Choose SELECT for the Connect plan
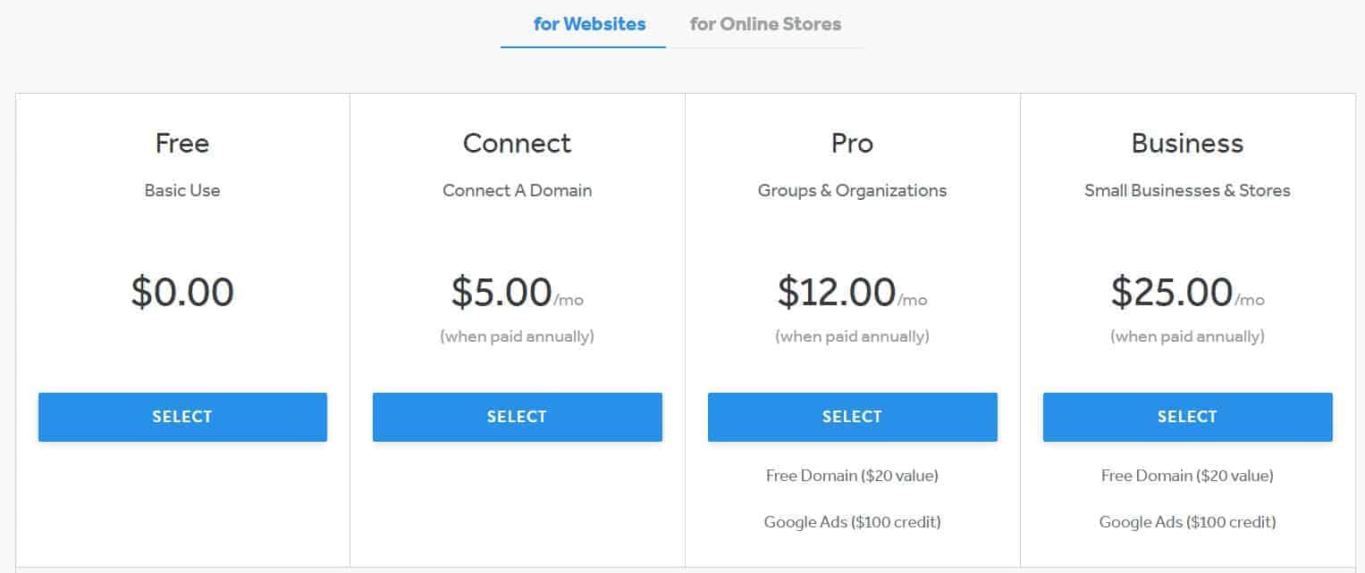The height and width of the screenshot is (573, 1365). pyautogui.click(x=517, y=417)
